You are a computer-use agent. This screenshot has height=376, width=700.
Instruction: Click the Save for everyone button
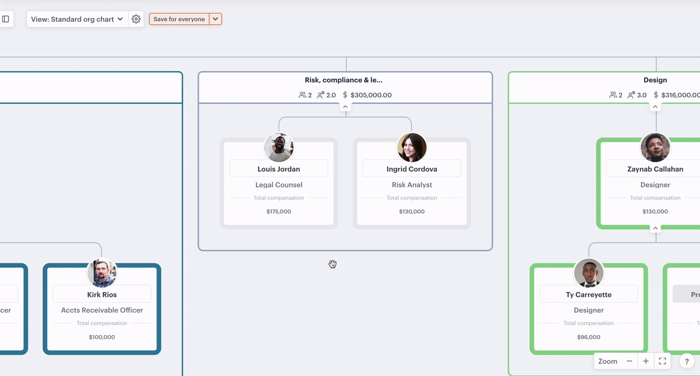coord(179,19)
